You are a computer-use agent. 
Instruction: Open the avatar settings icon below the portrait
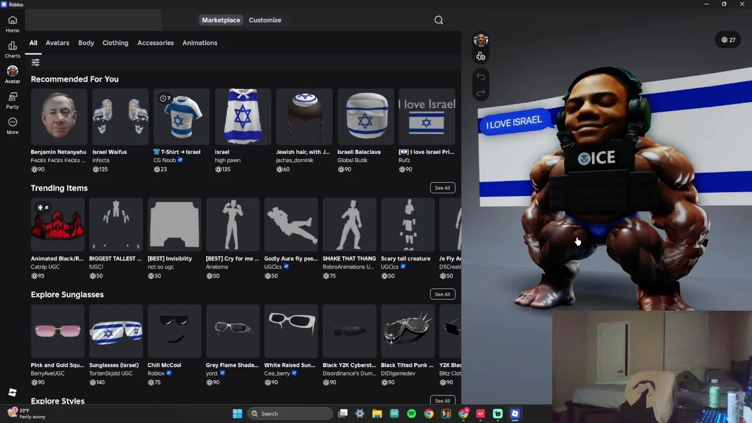481,56
